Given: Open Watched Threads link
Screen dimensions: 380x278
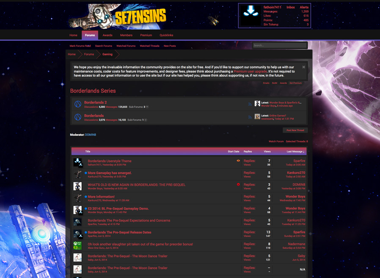Looking at the screenshot, I should 149,46.
